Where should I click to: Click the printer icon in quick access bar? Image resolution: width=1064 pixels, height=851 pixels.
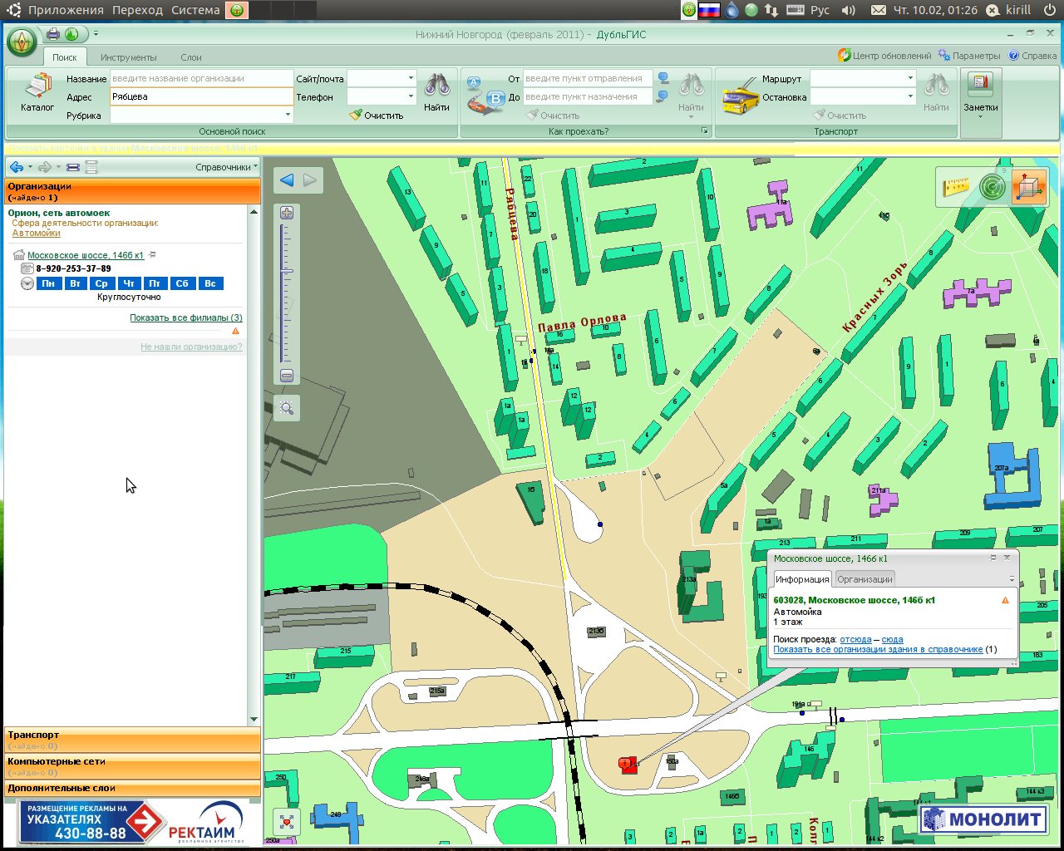(53, 34)
